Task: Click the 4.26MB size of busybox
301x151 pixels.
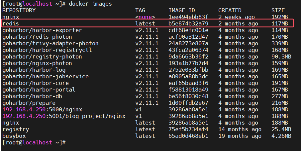Action: pyautogui.click(x=281, y=136)
